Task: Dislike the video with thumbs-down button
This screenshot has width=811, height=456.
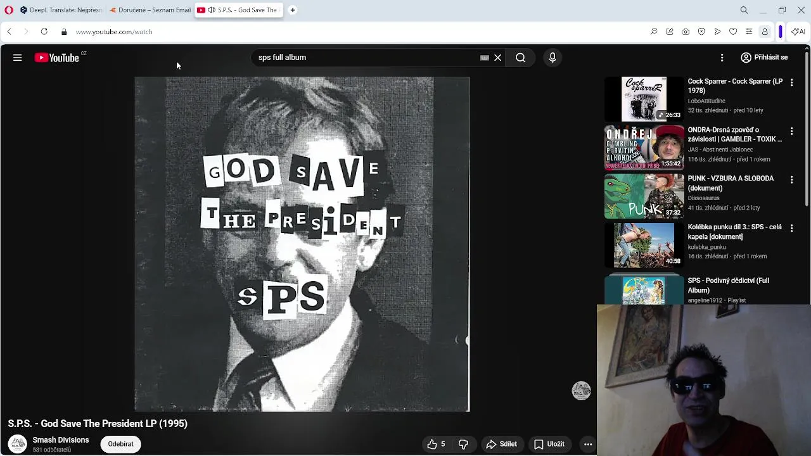Action: pos(463,444)
